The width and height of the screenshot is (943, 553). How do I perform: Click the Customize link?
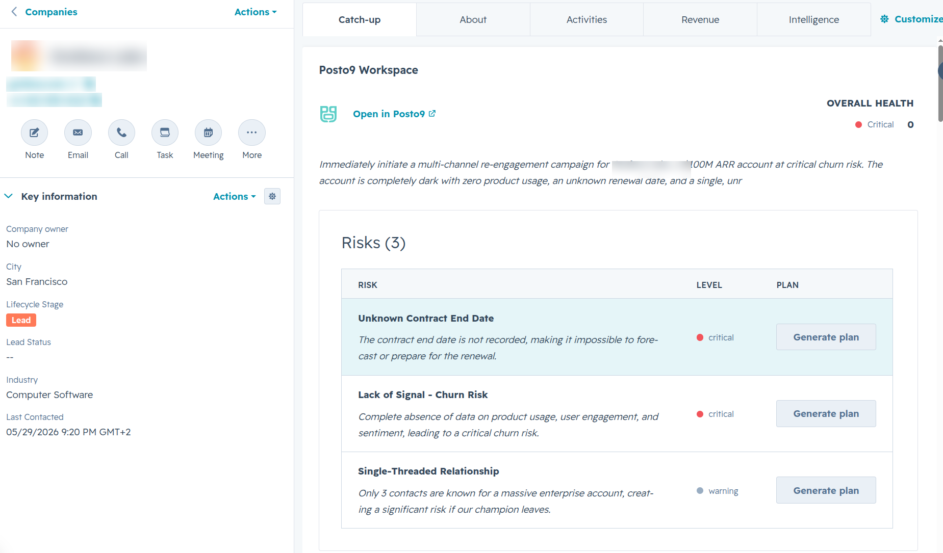coord(911,19)
